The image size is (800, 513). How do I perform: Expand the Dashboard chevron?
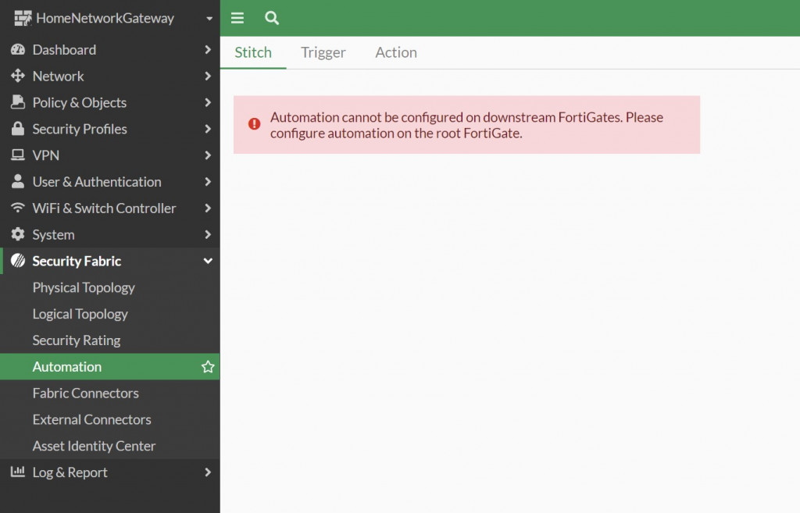[208, 49]
